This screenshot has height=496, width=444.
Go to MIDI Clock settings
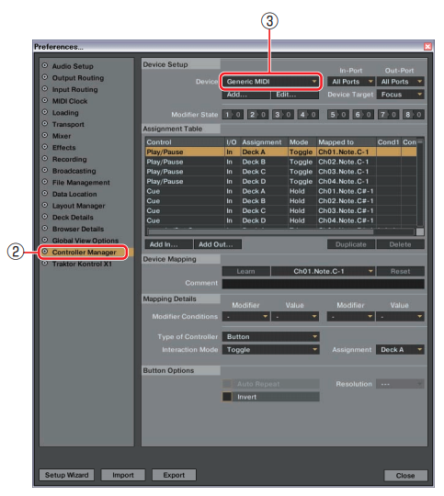[x=70, y=101]
